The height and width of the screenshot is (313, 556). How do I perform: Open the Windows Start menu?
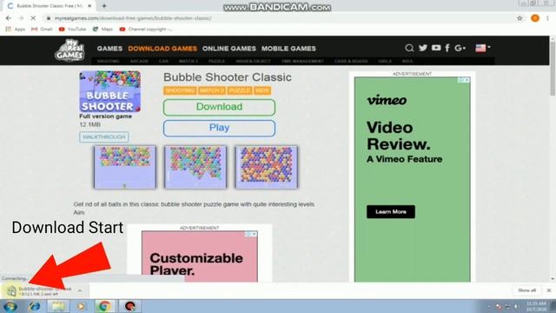click(x=10, y=306)
